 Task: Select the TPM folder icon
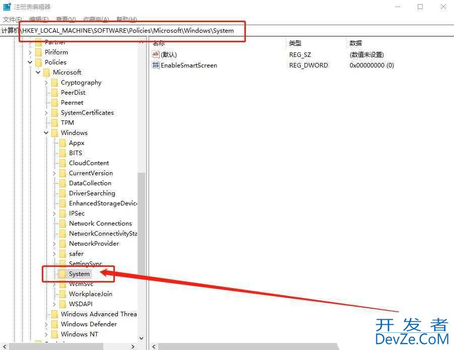point(55,123)
